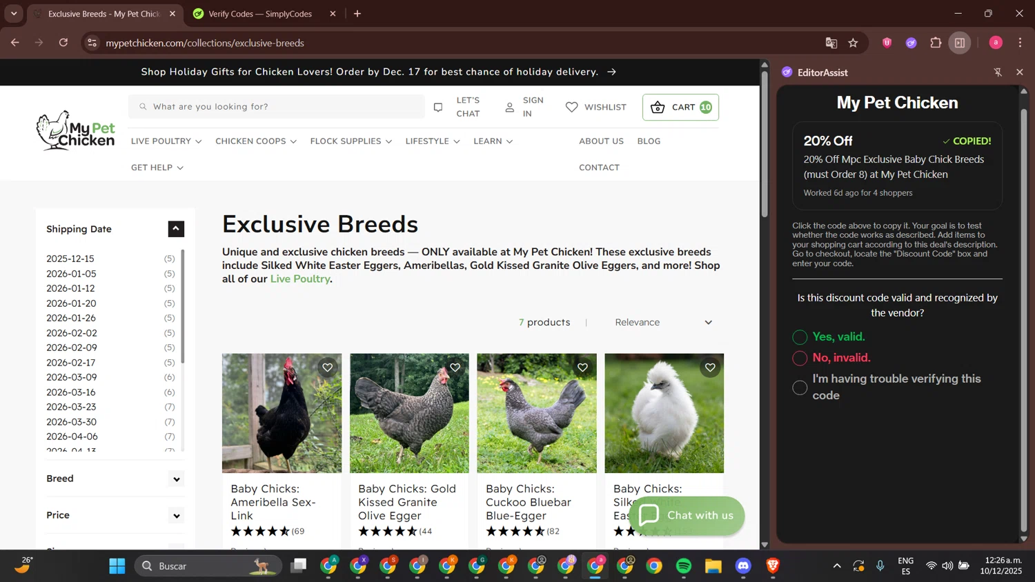Open Discord from the taskbar
1035x582 pixels.
click(x=743, y=566)
